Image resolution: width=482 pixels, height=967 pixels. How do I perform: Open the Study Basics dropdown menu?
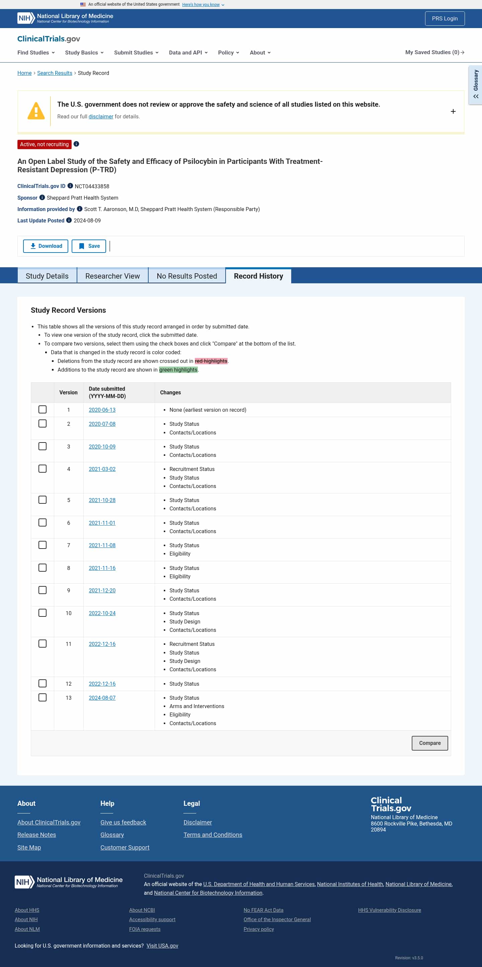(84, 53)
